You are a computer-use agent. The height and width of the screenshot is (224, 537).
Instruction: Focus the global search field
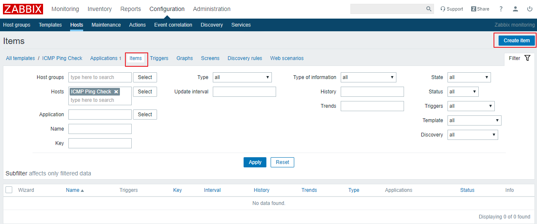point(387,9)
